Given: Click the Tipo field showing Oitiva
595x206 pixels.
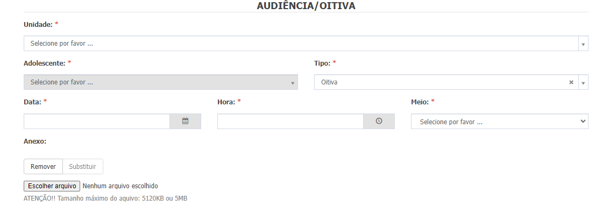Looking at the screenshot, I should [x=451, y=82].
